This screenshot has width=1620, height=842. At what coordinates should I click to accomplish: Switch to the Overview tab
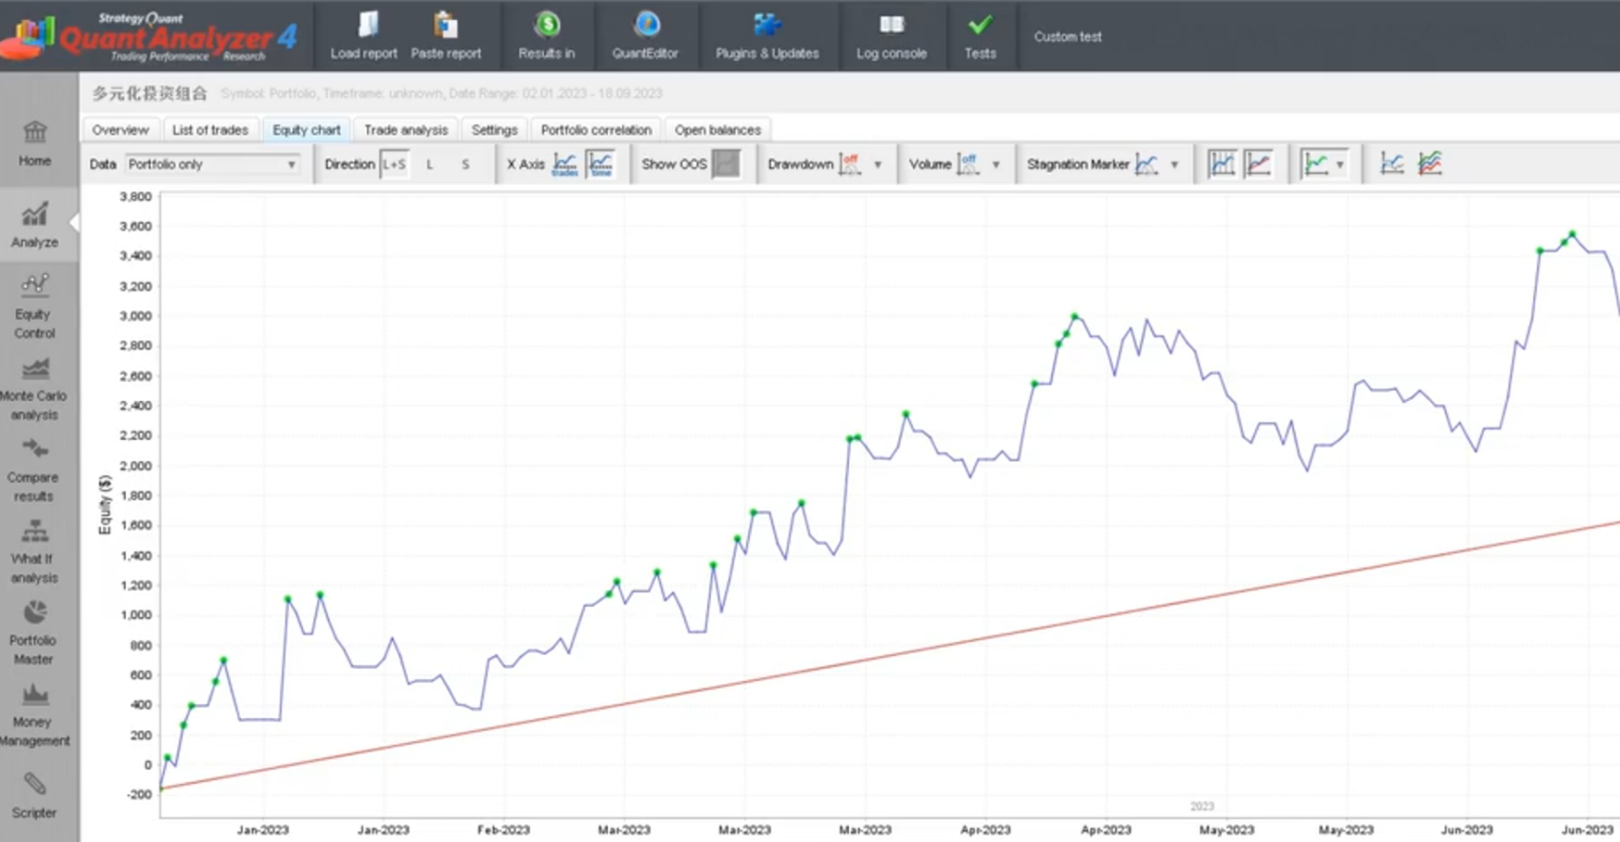pos(121,130)
